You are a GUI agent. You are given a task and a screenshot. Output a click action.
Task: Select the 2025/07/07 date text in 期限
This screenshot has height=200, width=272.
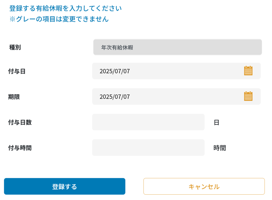[115, 97]
